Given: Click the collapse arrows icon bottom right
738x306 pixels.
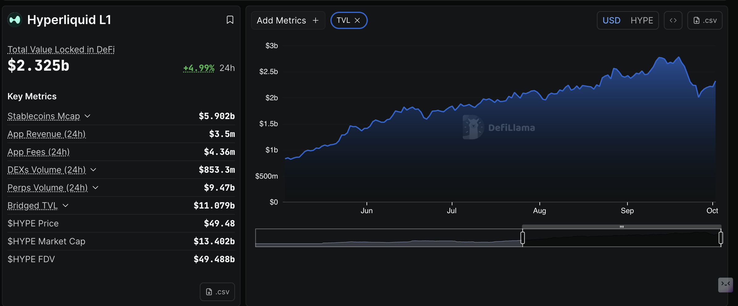Looking at the screenshot, I should pyautogui.click(x=725, y=284).
